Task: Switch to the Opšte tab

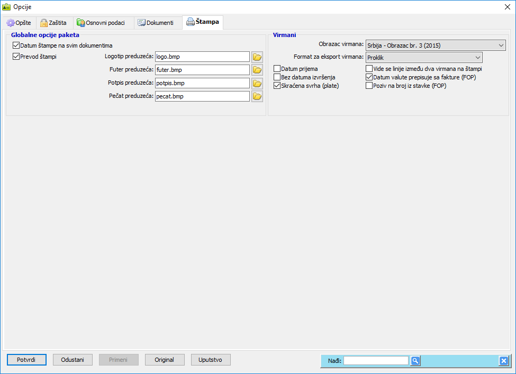Action: (19, 23)
